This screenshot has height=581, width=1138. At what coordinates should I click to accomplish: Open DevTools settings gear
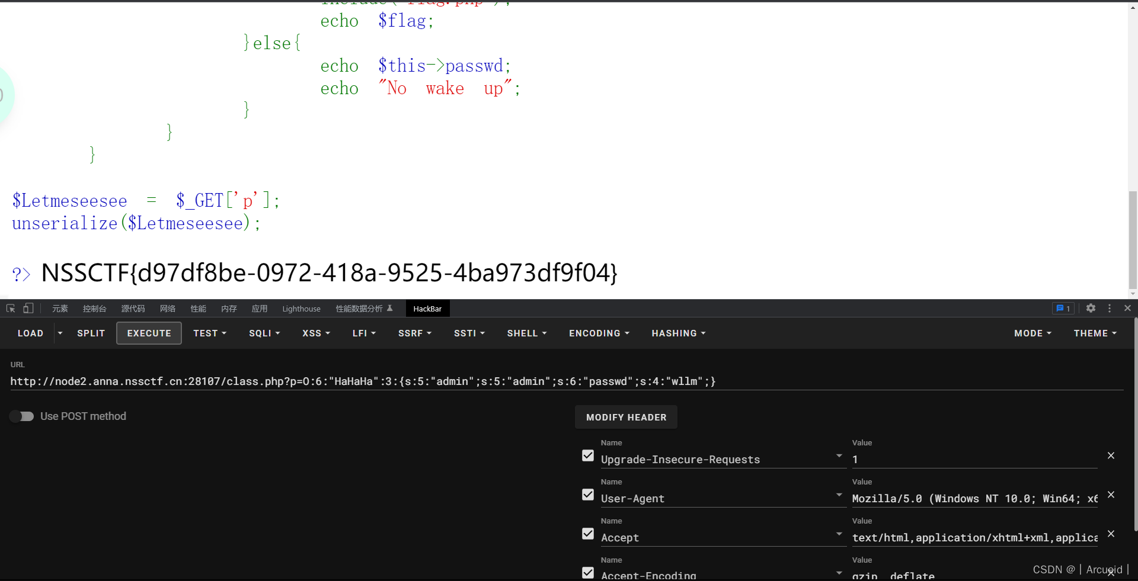click(x=1091, y=309)
